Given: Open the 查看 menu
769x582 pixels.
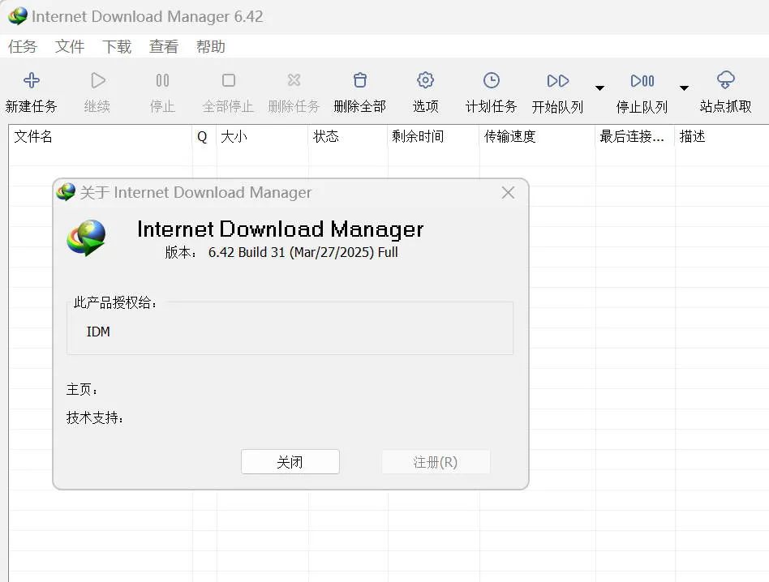Looking at the screenshot, I should (164, 46).
